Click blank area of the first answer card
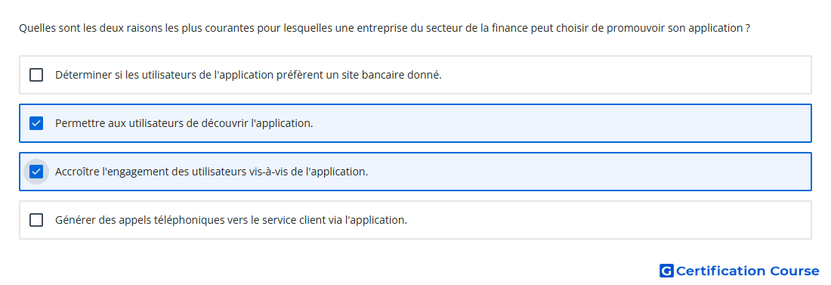 (626, 75)
